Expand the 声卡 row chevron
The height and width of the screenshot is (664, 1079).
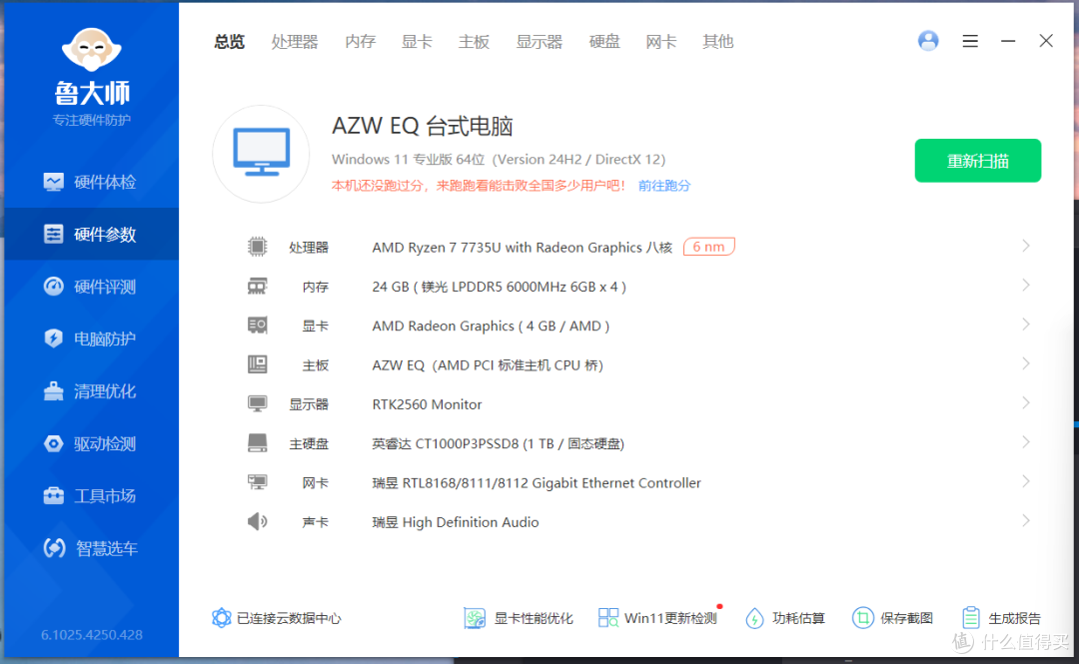(1026, 521)
